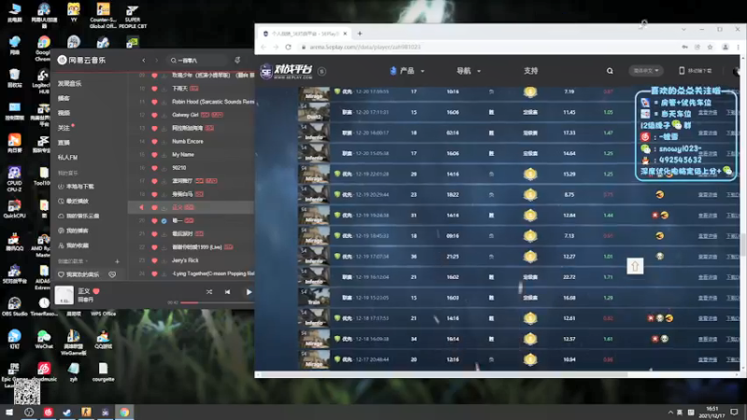The image size is (747, 420).
Task: Reload the 5EPlay page
Action: pos(289,47)
